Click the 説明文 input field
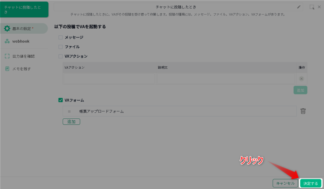This screenshot has width=324, height=189. tap(226, 78)
